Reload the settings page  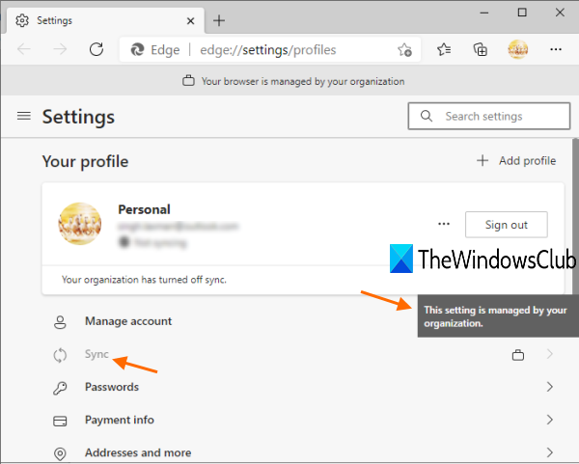pyautogui.click(x=96, y=49)
